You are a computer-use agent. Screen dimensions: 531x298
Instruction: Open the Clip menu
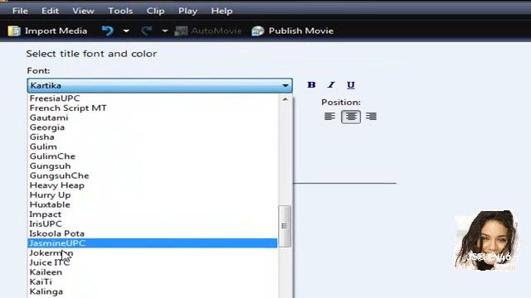pos(155,11)
